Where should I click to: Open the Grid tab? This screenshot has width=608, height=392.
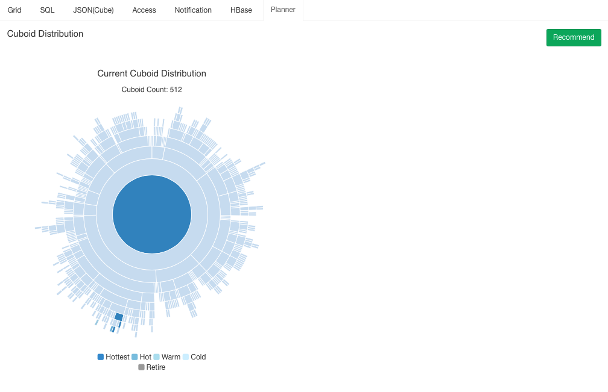[x=14, y=10]
